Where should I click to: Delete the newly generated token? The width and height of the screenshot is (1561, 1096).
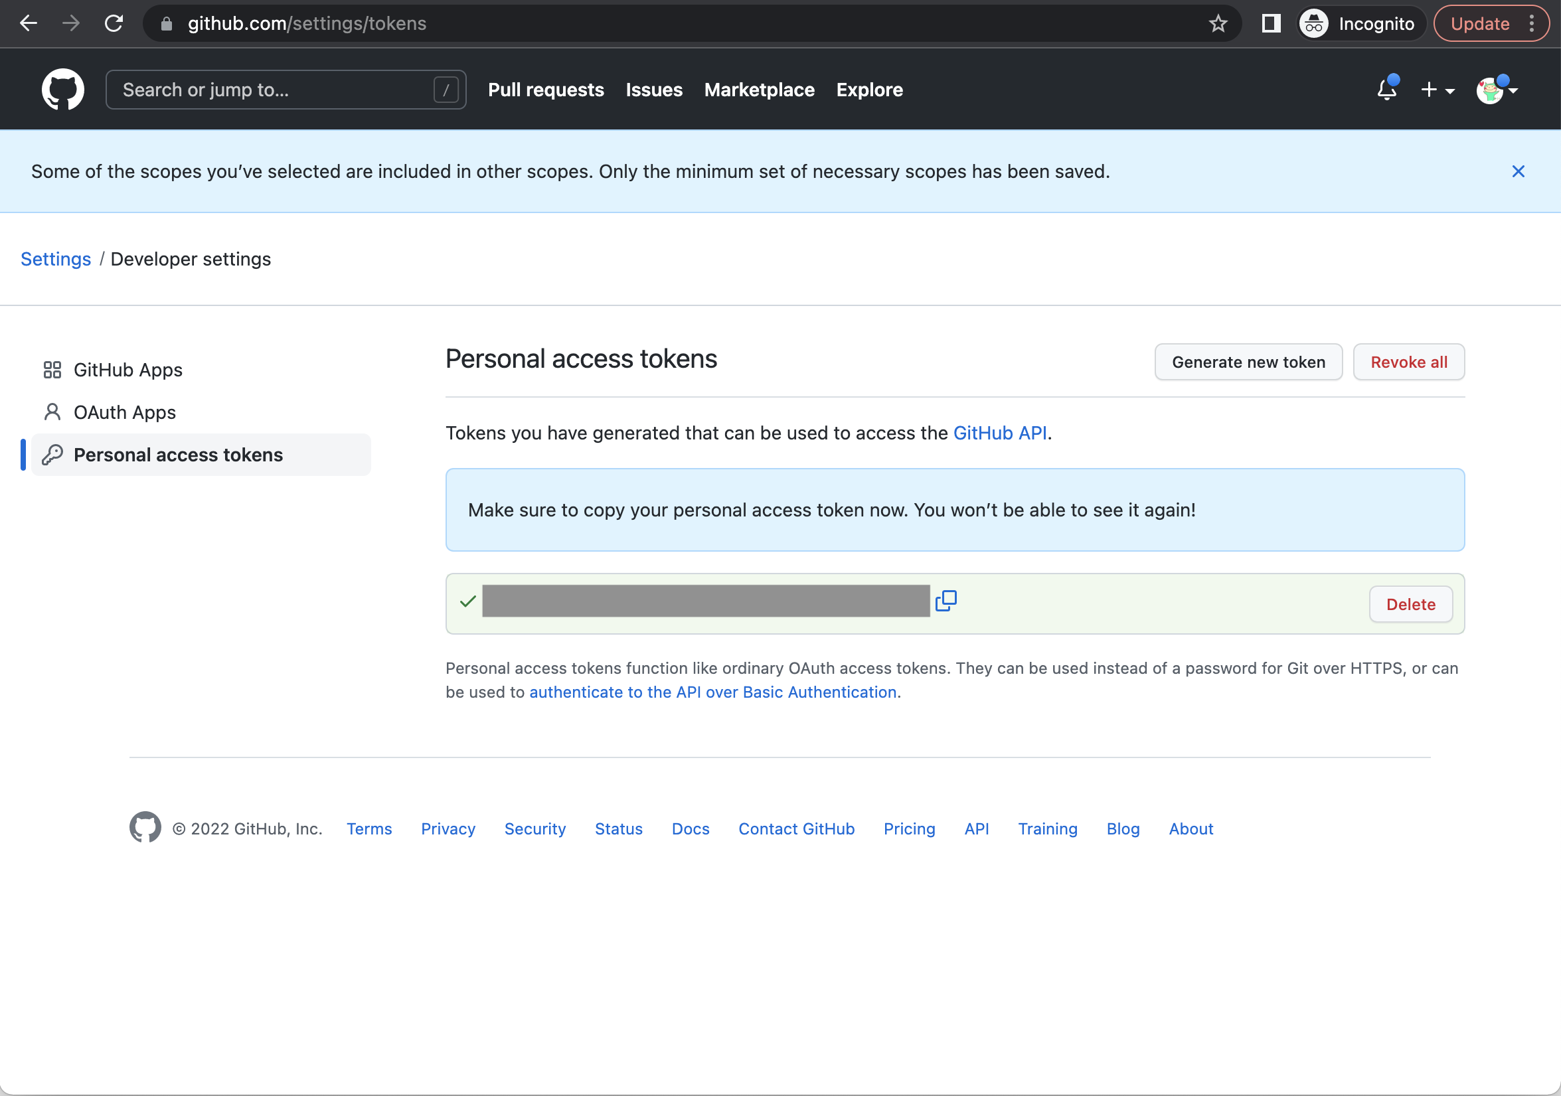(1410, 603)
